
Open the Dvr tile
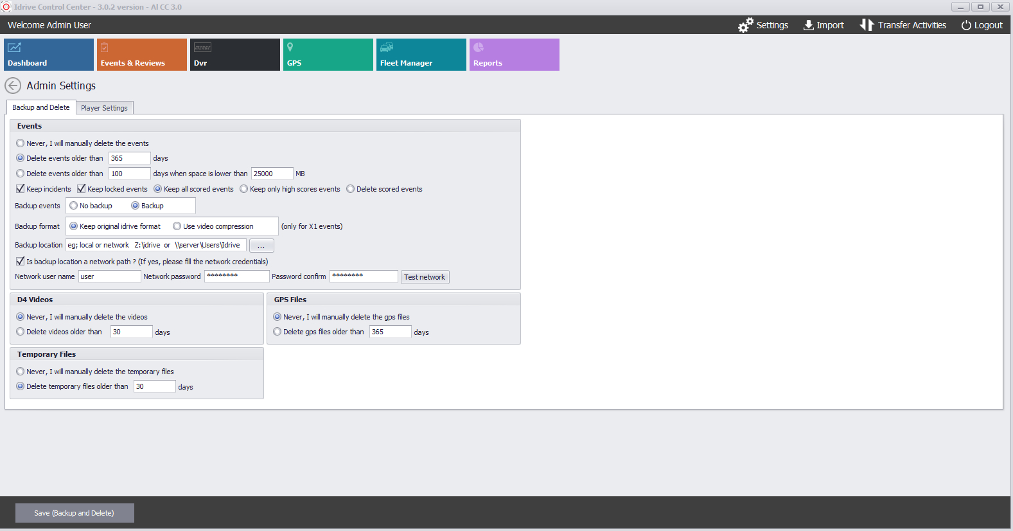235,55
